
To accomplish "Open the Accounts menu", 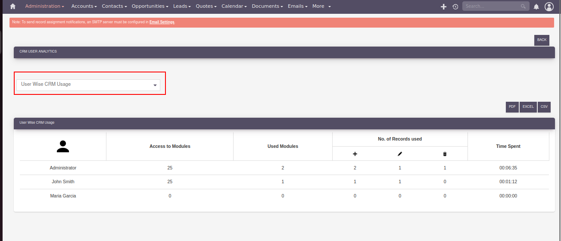I will pos(84,6).
